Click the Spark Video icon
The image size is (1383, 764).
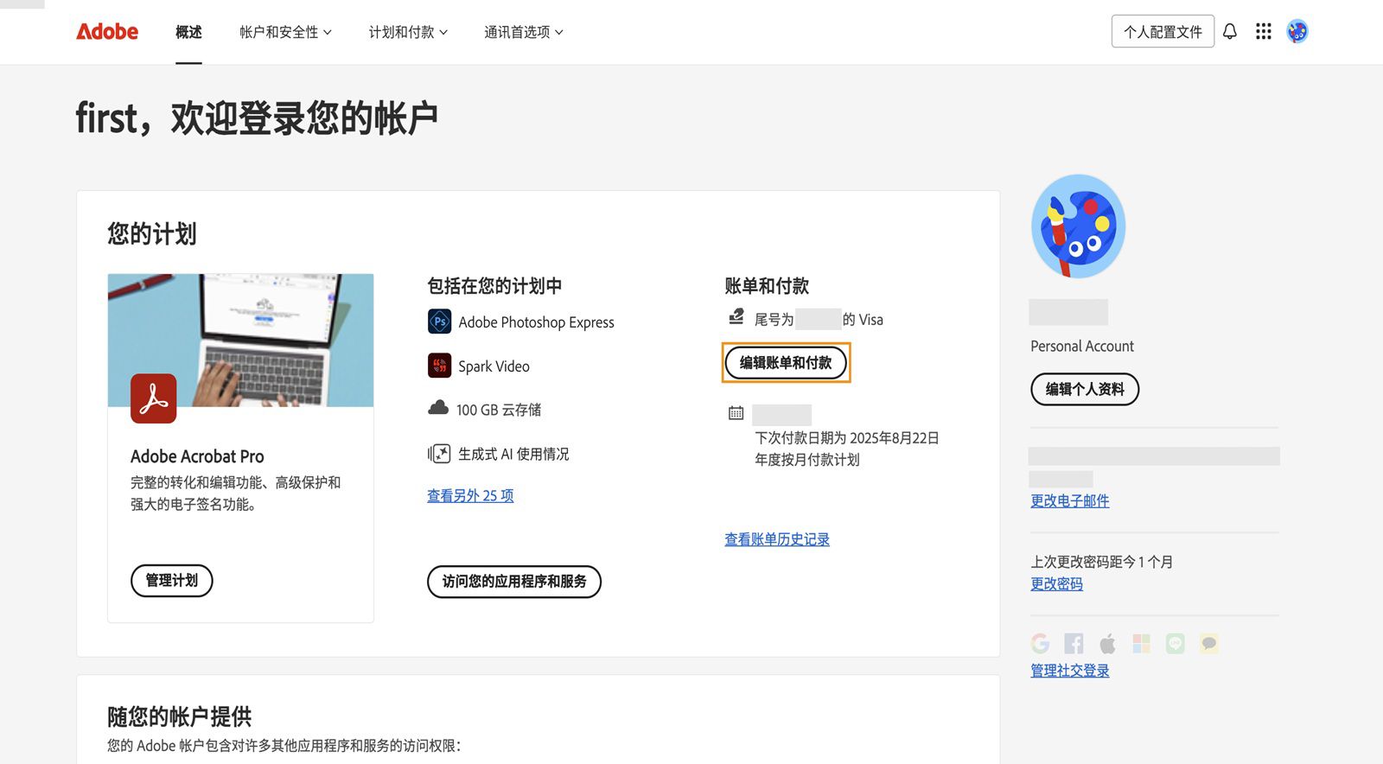pyautogui.click(x=439, y=366)
